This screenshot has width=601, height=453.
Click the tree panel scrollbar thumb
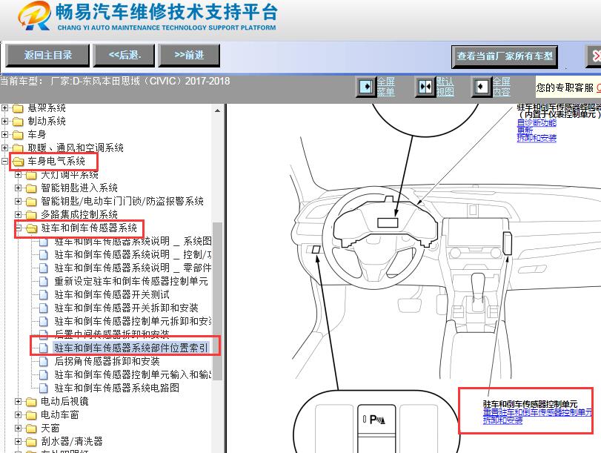pyautogui.click(x=217, y=301)
